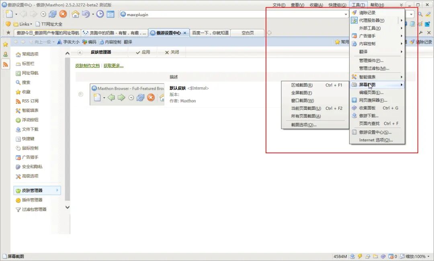Switch to the 傲游今日 tab
This screenshot has width=434, height=261.
[x=47, y=33]
